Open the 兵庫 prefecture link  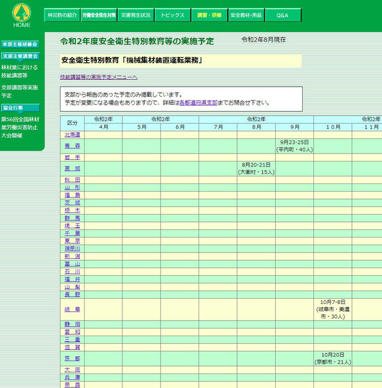tap(72, 377)
